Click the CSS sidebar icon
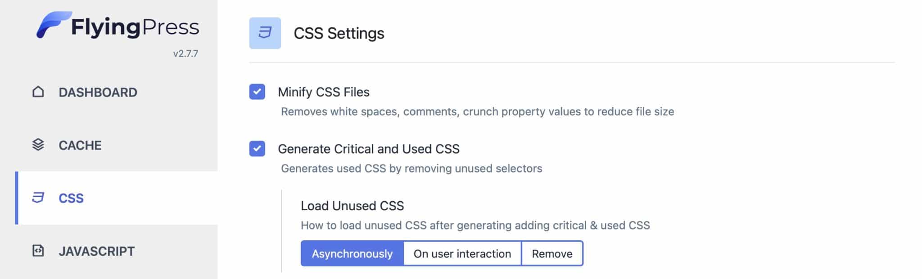Screen dimensions: 922x279 [38, 198]
